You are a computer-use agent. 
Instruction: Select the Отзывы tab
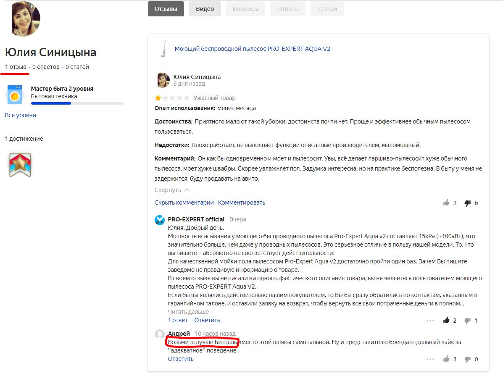[x=166, y=9]
